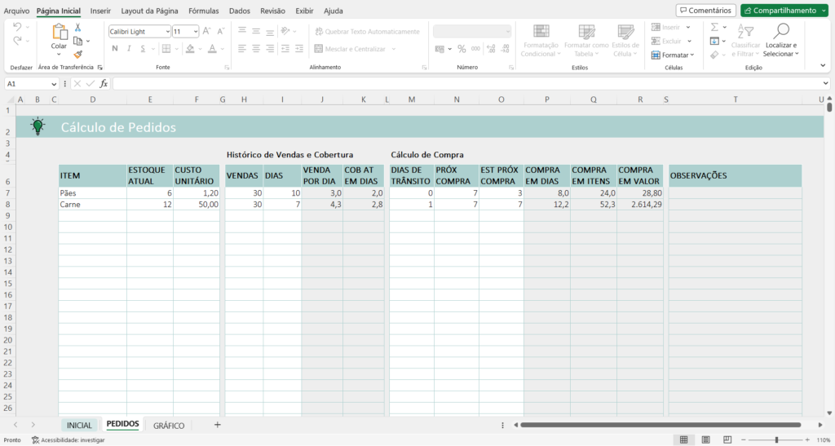Decrease font size with the smaller A icon
This screenshot has height=446, width=835.
pos(221,32)
